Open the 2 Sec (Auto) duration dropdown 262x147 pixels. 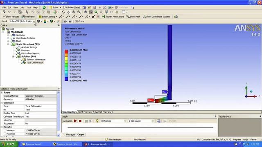(x=153, y=121)
